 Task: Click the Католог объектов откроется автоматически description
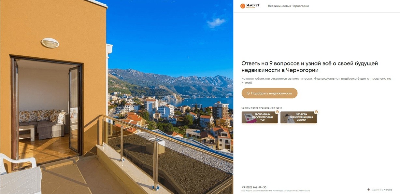tap(316, 81)
